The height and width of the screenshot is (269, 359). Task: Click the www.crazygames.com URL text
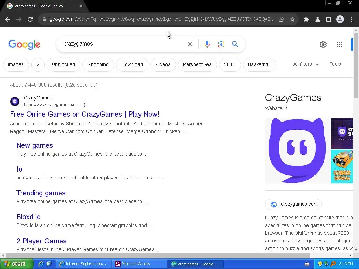[x=52, y=105]
